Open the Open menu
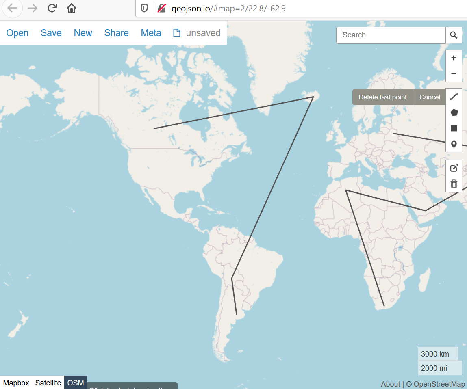The image size is (467, 389). coord(17,33)
